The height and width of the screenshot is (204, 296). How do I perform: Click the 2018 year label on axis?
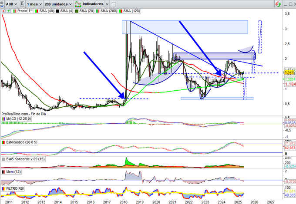[x=123, y=202]
